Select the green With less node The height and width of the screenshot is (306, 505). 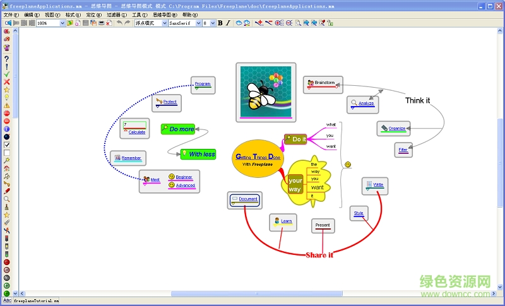(198, 154)
